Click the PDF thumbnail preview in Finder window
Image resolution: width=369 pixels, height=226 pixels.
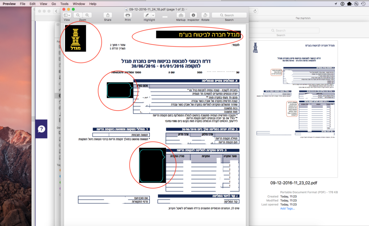(x=294, y=109)
